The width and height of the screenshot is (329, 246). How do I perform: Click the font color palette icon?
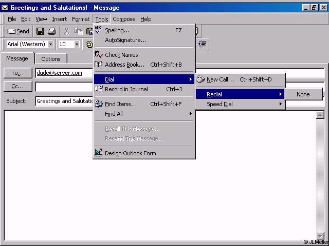tap(89, 45)
